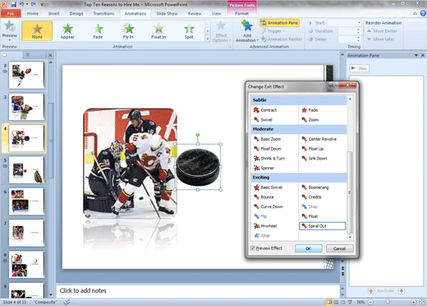Image resolution: width=427 pixels, height=306 pixels.
Task: Select slide 7 thumbnail
Action: (x=26, y=233)
